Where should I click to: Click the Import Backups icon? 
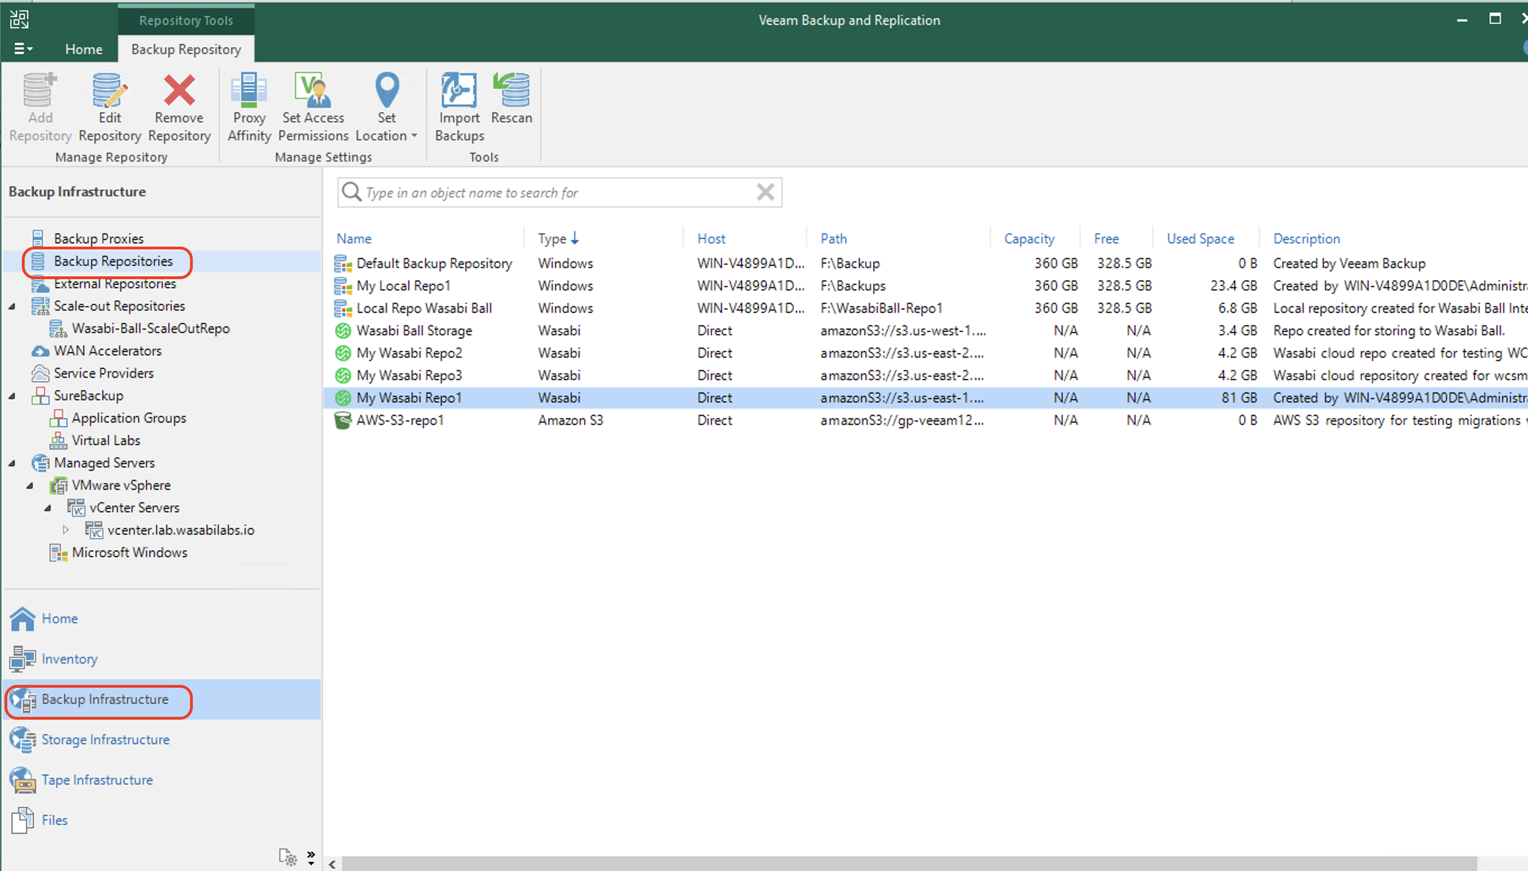pos(459,90)
